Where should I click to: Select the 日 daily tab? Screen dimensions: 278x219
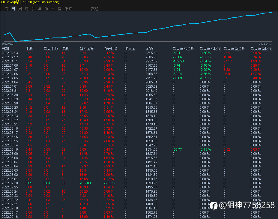click(13, 9)
